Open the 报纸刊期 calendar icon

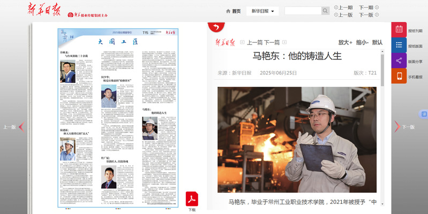point(399,30)
